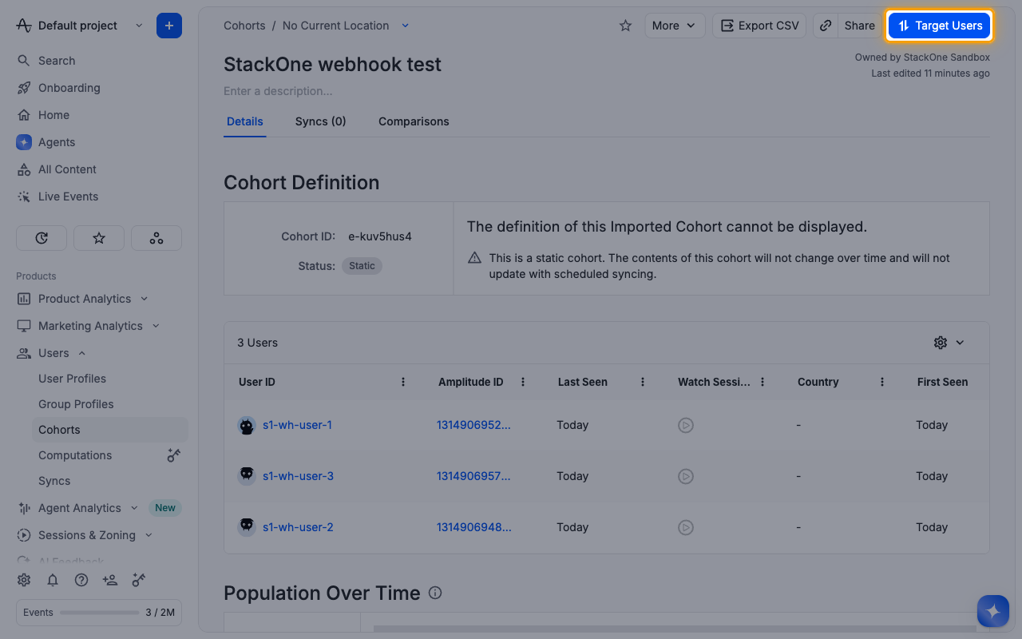Open table settings gear dropdown

[949, 343]
